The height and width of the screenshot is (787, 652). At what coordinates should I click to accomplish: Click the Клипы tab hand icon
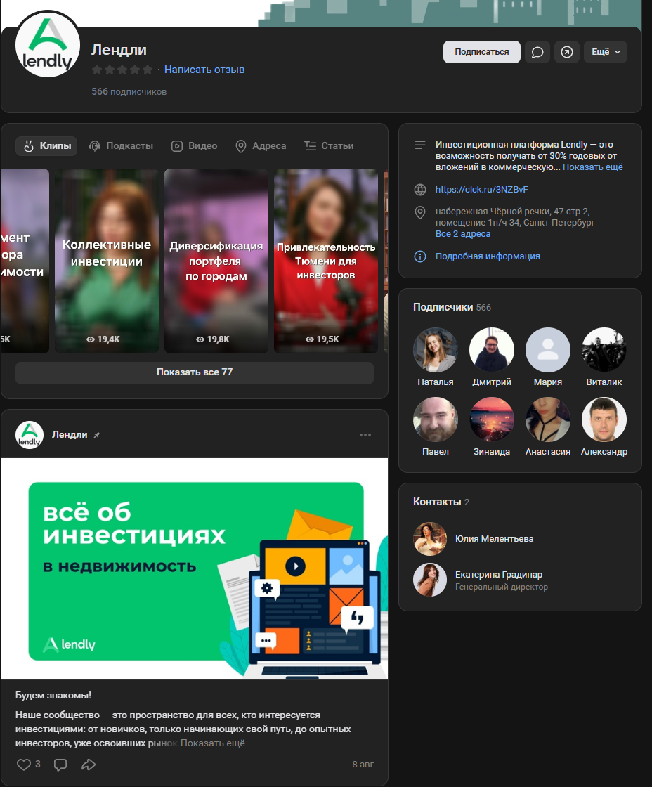click(29, 146)
